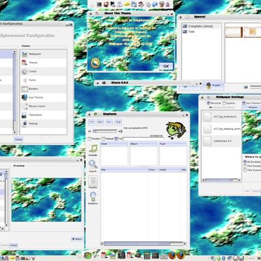
Task: Click the terminal icon in top shelf
Action: pos(99,5)
